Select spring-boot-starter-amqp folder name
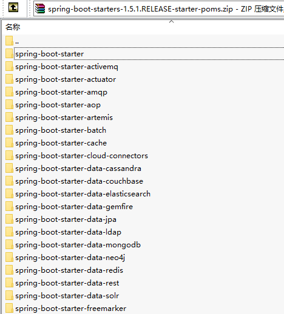284x314 pixels. (x=61, y=92)
